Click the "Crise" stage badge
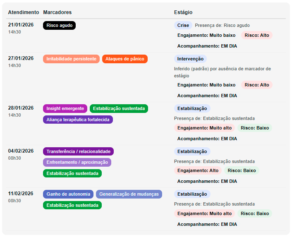The height and width of the screenshot is (237, 292). pyautogui.click(x=183, y=26)
